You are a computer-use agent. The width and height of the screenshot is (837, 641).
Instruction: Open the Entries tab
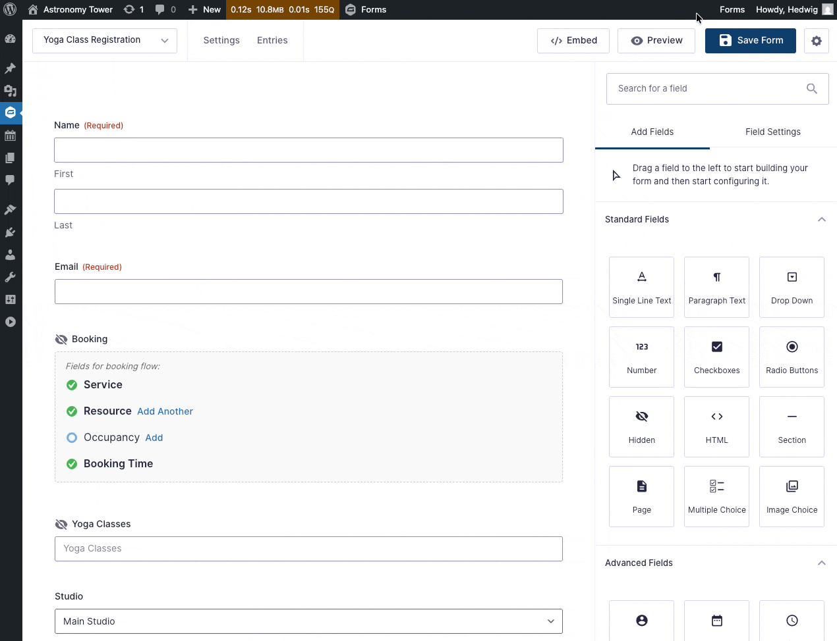coord(272,41)
